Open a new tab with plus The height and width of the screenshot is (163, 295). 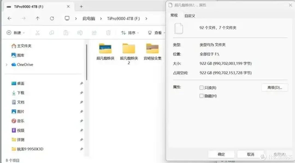tap(81, 7)
